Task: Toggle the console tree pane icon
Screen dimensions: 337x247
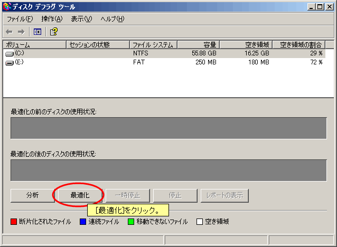Action: pos(38,32)
